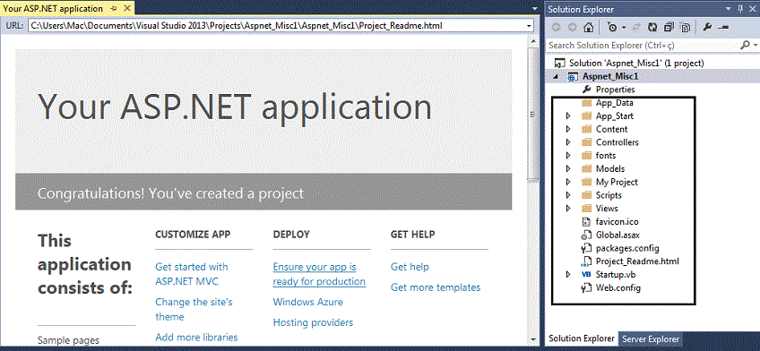Image resolution: width=760 pixels, height=351 pixels.
Task: Open Pending Changes Filter dropdown arrow
Action: tap(624, 28)
